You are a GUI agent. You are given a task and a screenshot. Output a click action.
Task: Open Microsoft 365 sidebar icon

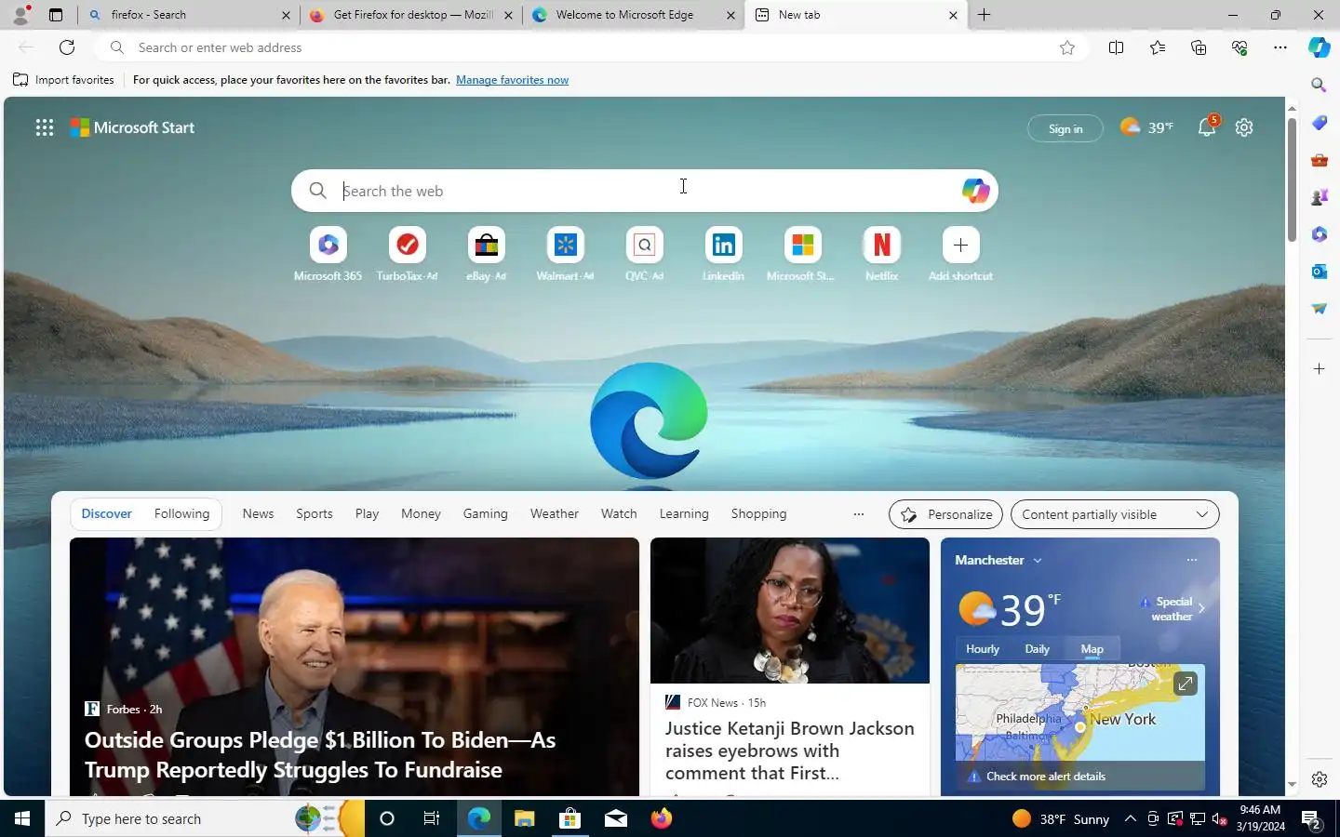point(1319,234)
